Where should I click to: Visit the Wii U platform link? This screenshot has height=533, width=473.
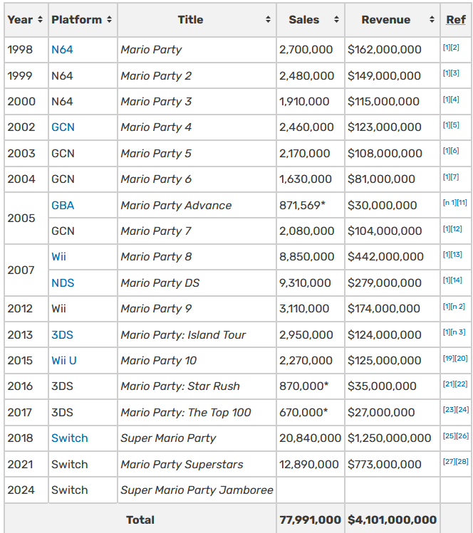click(64, 360)
